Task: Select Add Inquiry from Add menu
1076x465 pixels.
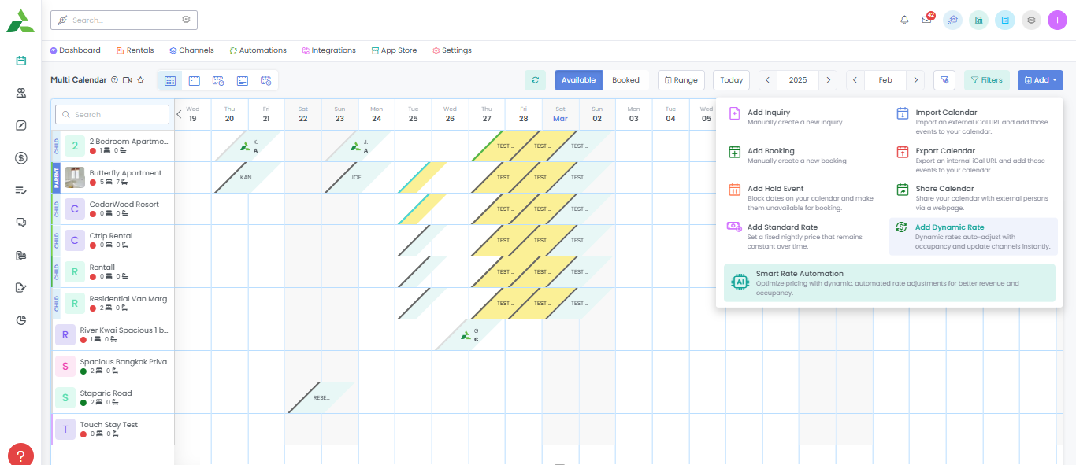Action: click(803, 117)
